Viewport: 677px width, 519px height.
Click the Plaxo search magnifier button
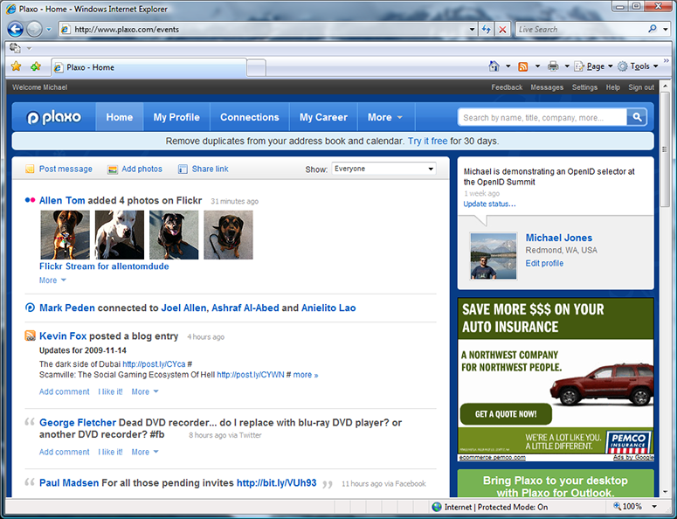[639, 117]
